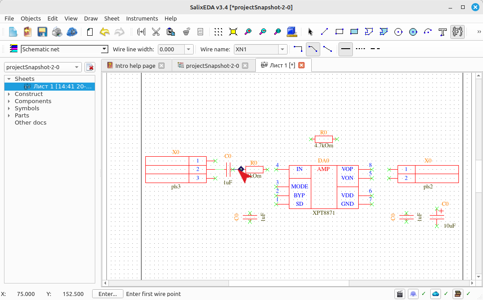The height and width of the screenshot is (300, 483).
Task: Save the project with the floppy disk icon
Action: coord(42,32)
